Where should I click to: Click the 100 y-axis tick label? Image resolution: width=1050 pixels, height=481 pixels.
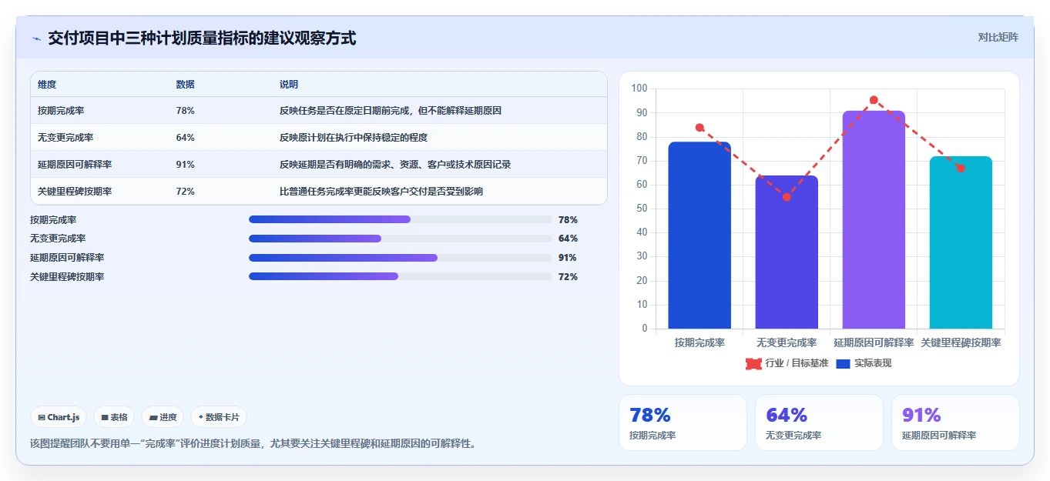(639, 89)
